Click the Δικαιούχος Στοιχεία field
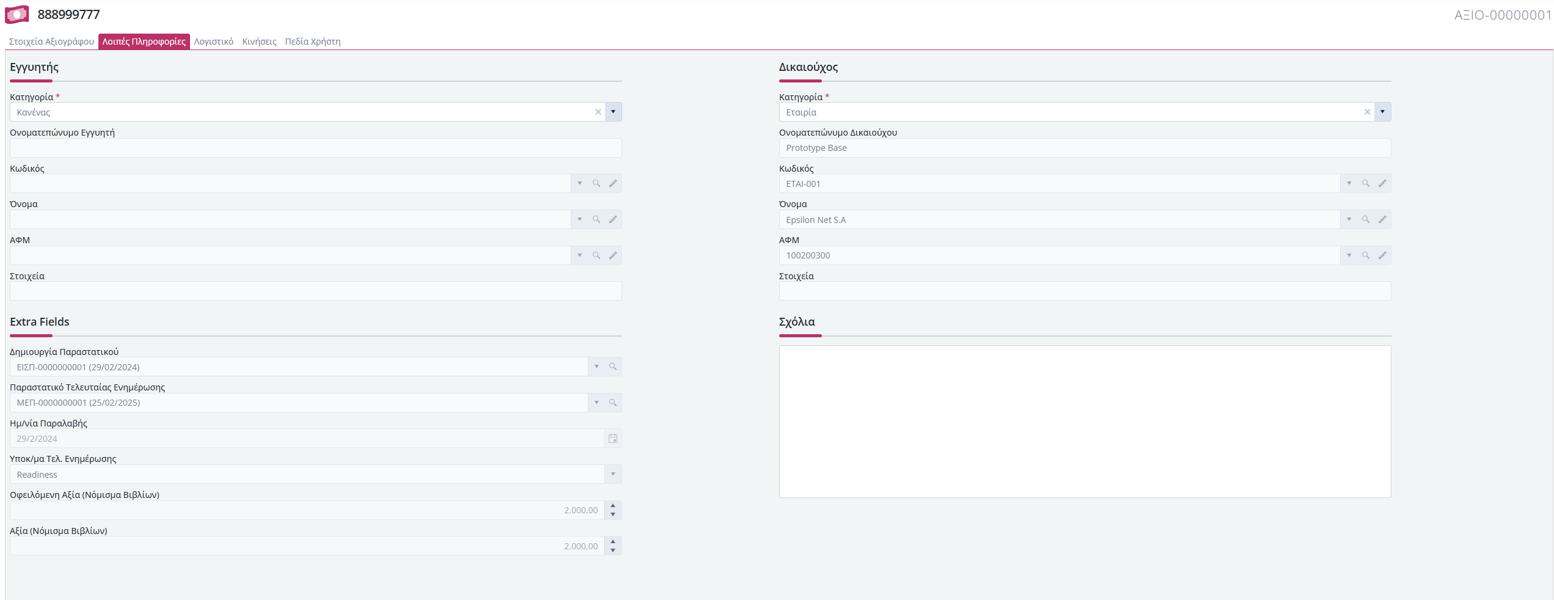1554x600 pixels. pyautogui.click(x=1085, y=291)
